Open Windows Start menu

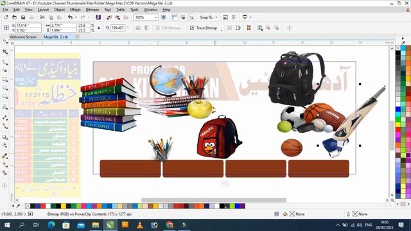(7, 225)
